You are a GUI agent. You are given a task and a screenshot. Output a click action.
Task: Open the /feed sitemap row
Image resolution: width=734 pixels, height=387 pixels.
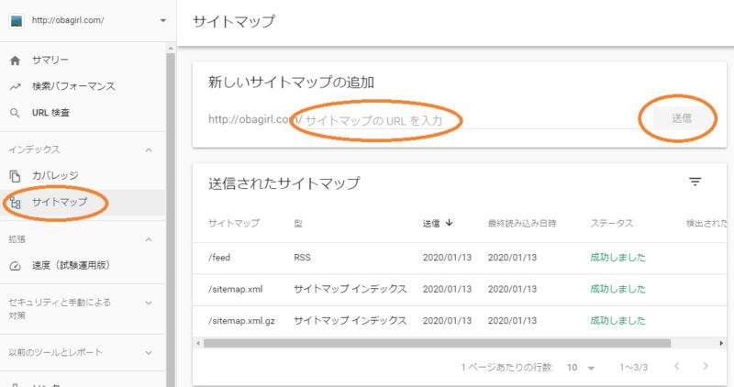460,258
